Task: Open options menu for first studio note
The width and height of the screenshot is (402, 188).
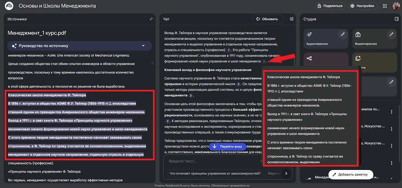Action: coord(391,112)
